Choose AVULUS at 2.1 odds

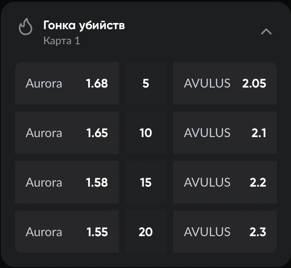click(225, 133)
